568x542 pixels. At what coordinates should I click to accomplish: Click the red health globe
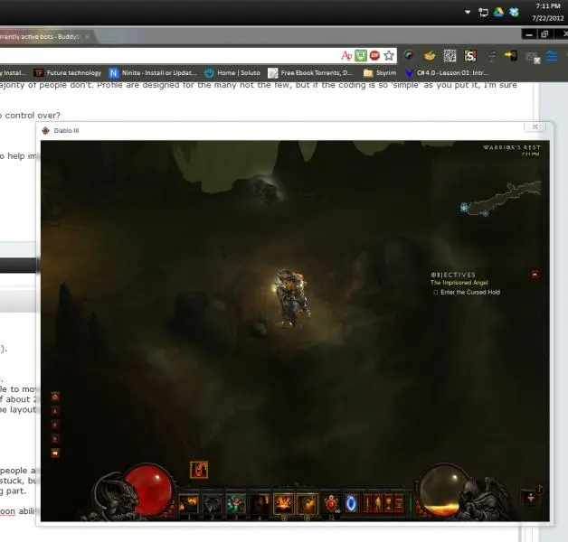tap(148, 489)
